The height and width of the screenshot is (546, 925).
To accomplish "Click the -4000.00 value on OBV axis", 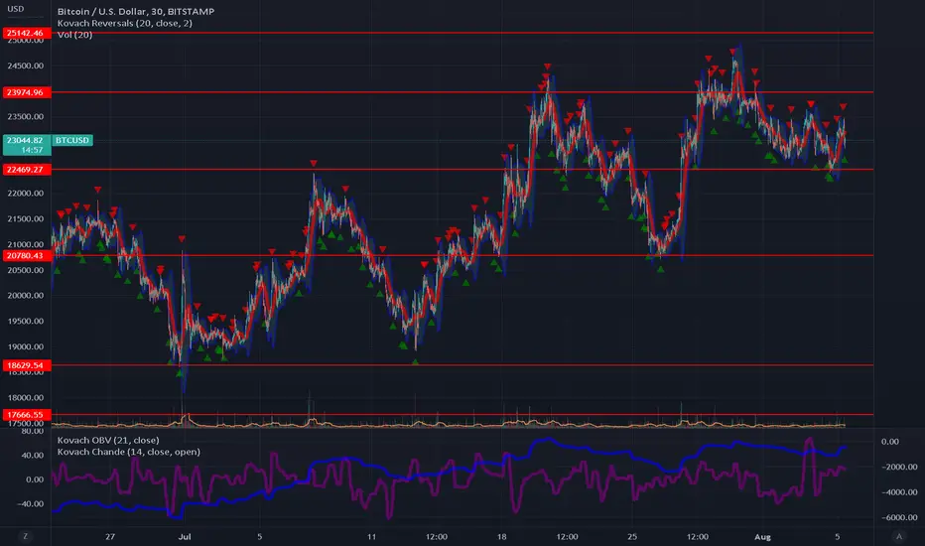I will pyautogui.click(x=899, y=491).
